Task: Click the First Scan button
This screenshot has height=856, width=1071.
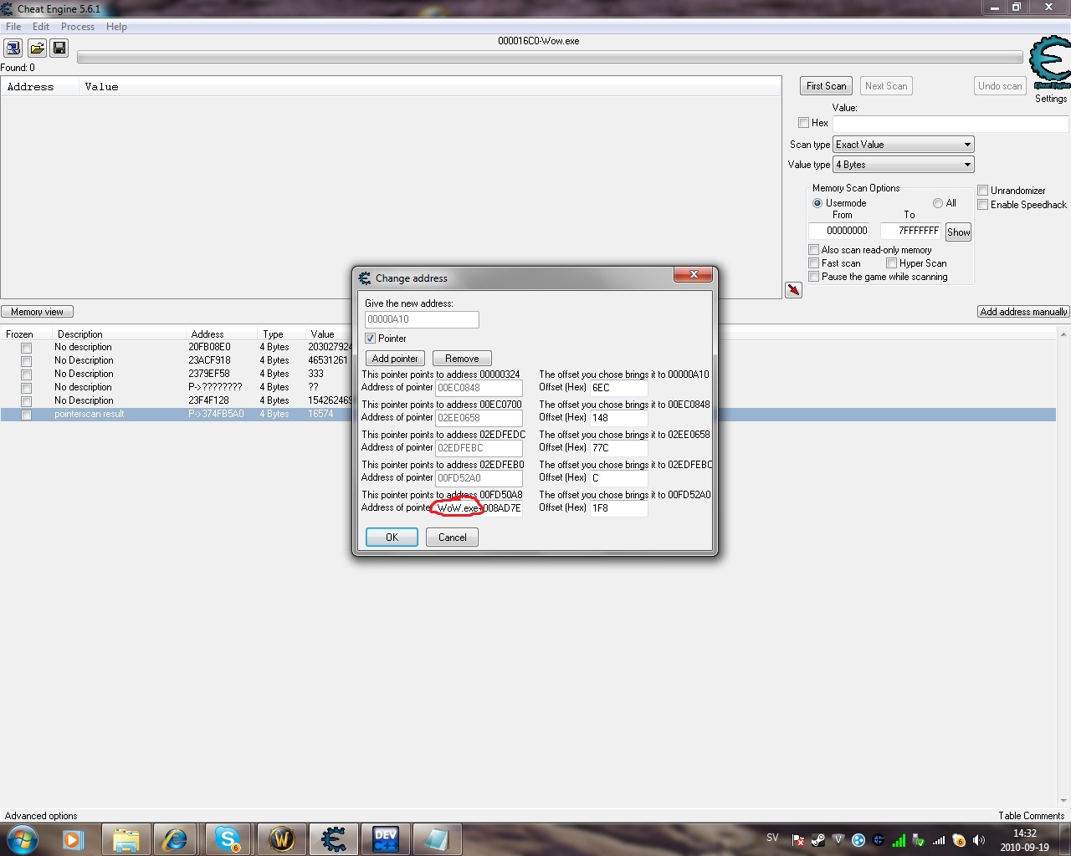Action: click(x=825, y=85)
